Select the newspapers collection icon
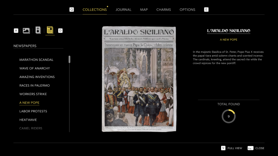278x156 pixels. coord(50,30)
